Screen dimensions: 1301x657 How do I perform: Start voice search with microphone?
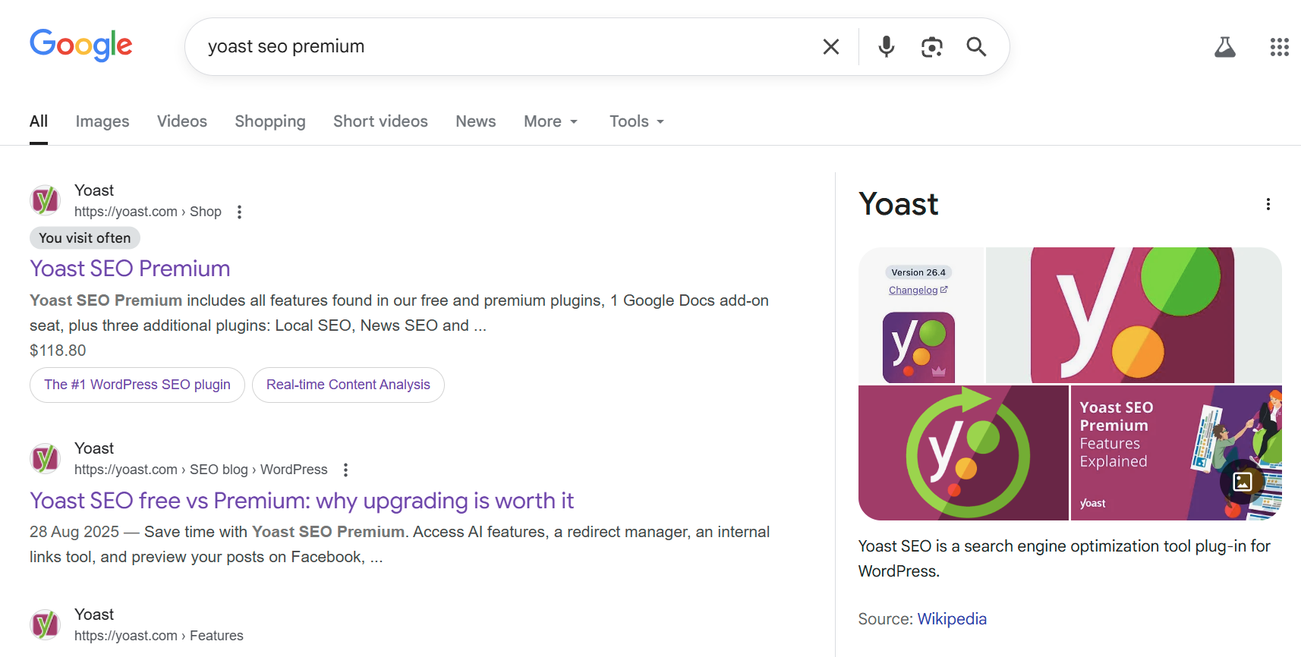pos(886,47)
